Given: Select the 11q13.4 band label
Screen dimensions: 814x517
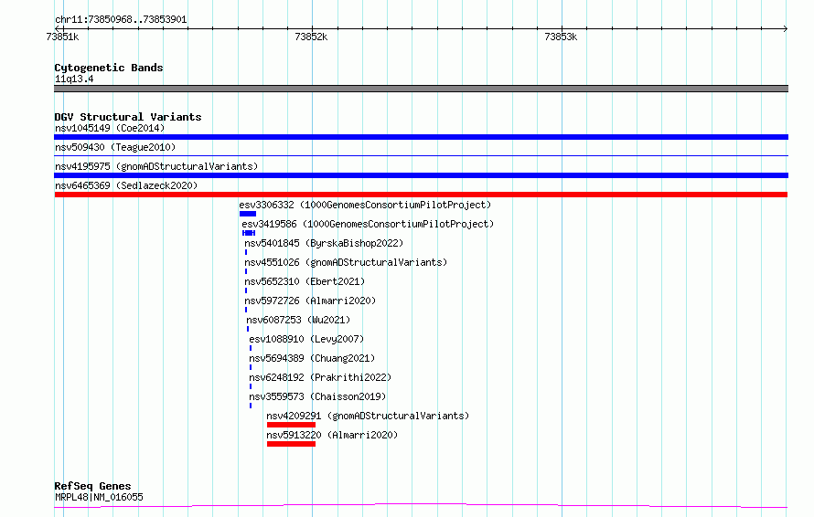Looking at the screenshot, I should click(74, 79).
